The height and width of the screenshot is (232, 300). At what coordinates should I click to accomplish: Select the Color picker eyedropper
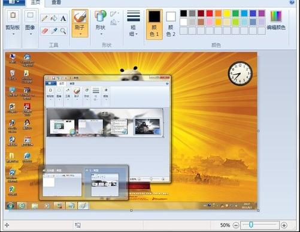pos(54,31)
